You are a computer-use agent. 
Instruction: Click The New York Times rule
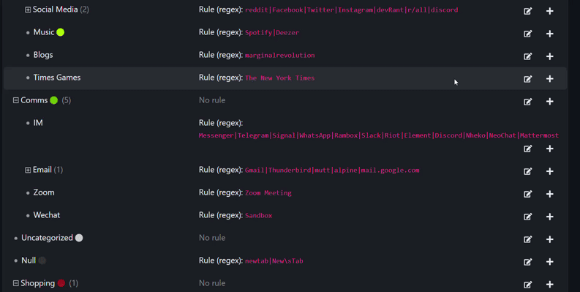(280, 78)
